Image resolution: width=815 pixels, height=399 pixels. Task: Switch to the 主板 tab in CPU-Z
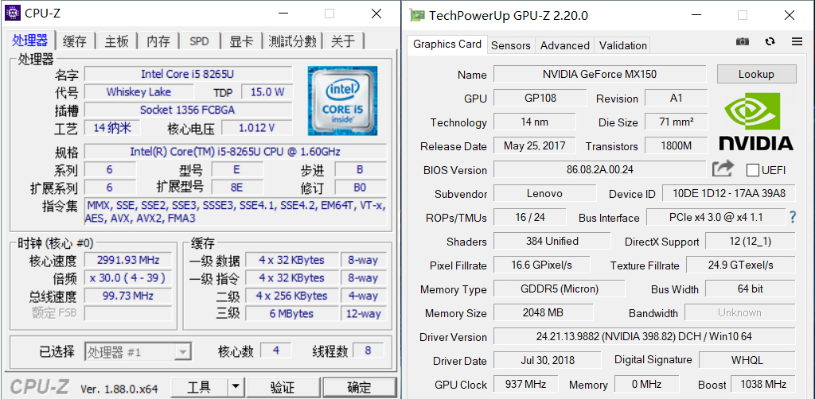click(116, 41)
